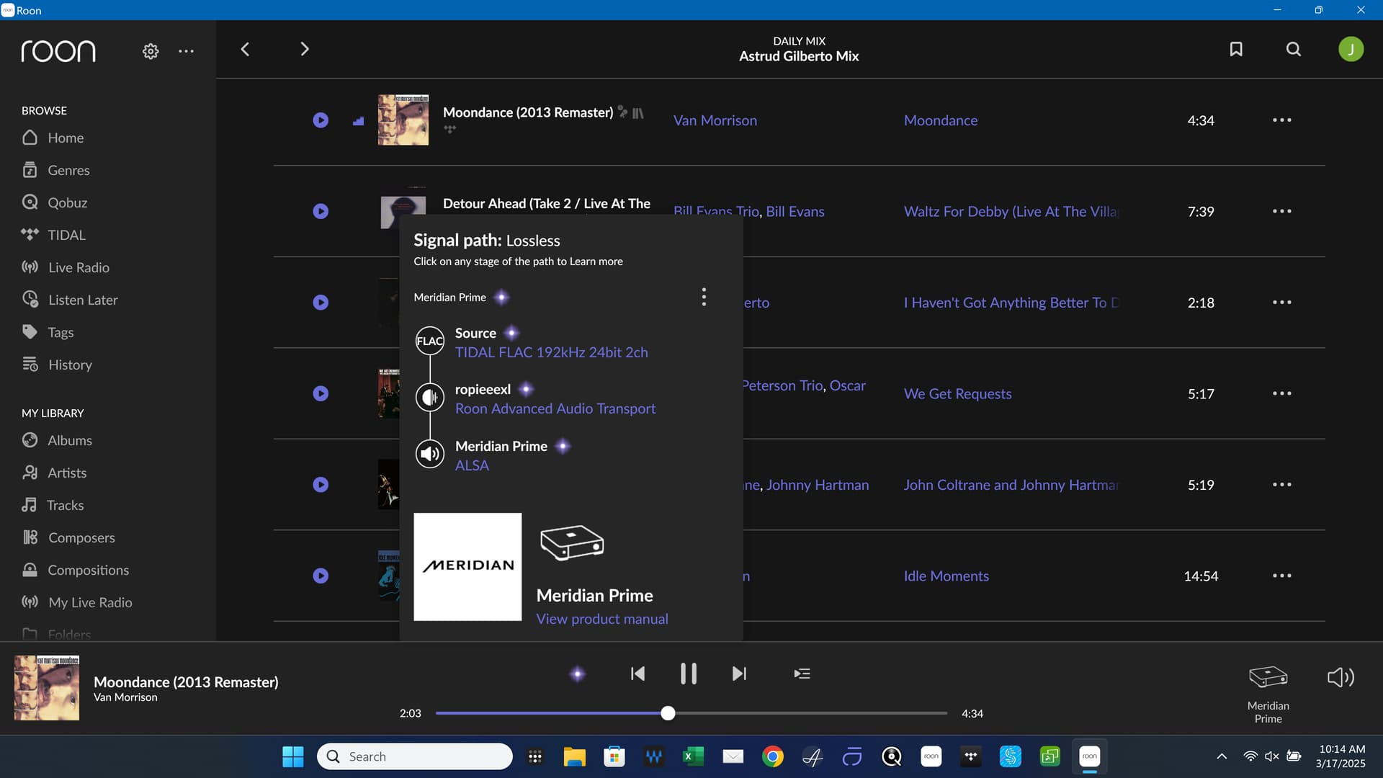Click the FLAC source stage icon
This screenshot has width=1383, height=778.
(430, 341)
